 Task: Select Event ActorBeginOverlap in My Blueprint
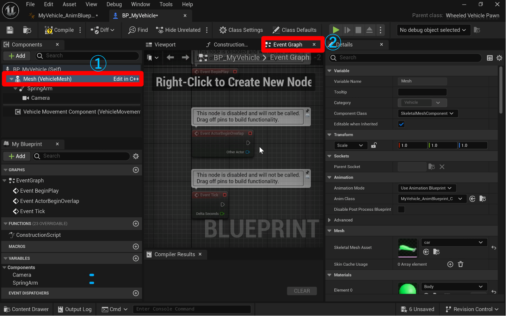coord(49,201)
